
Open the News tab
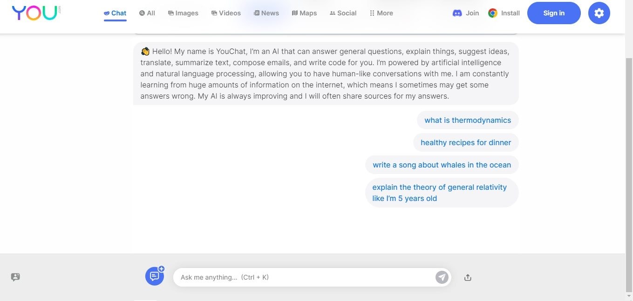(266, 13)
